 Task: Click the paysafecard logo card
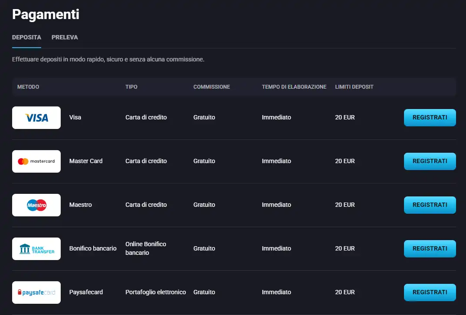[x=36, y=292]
